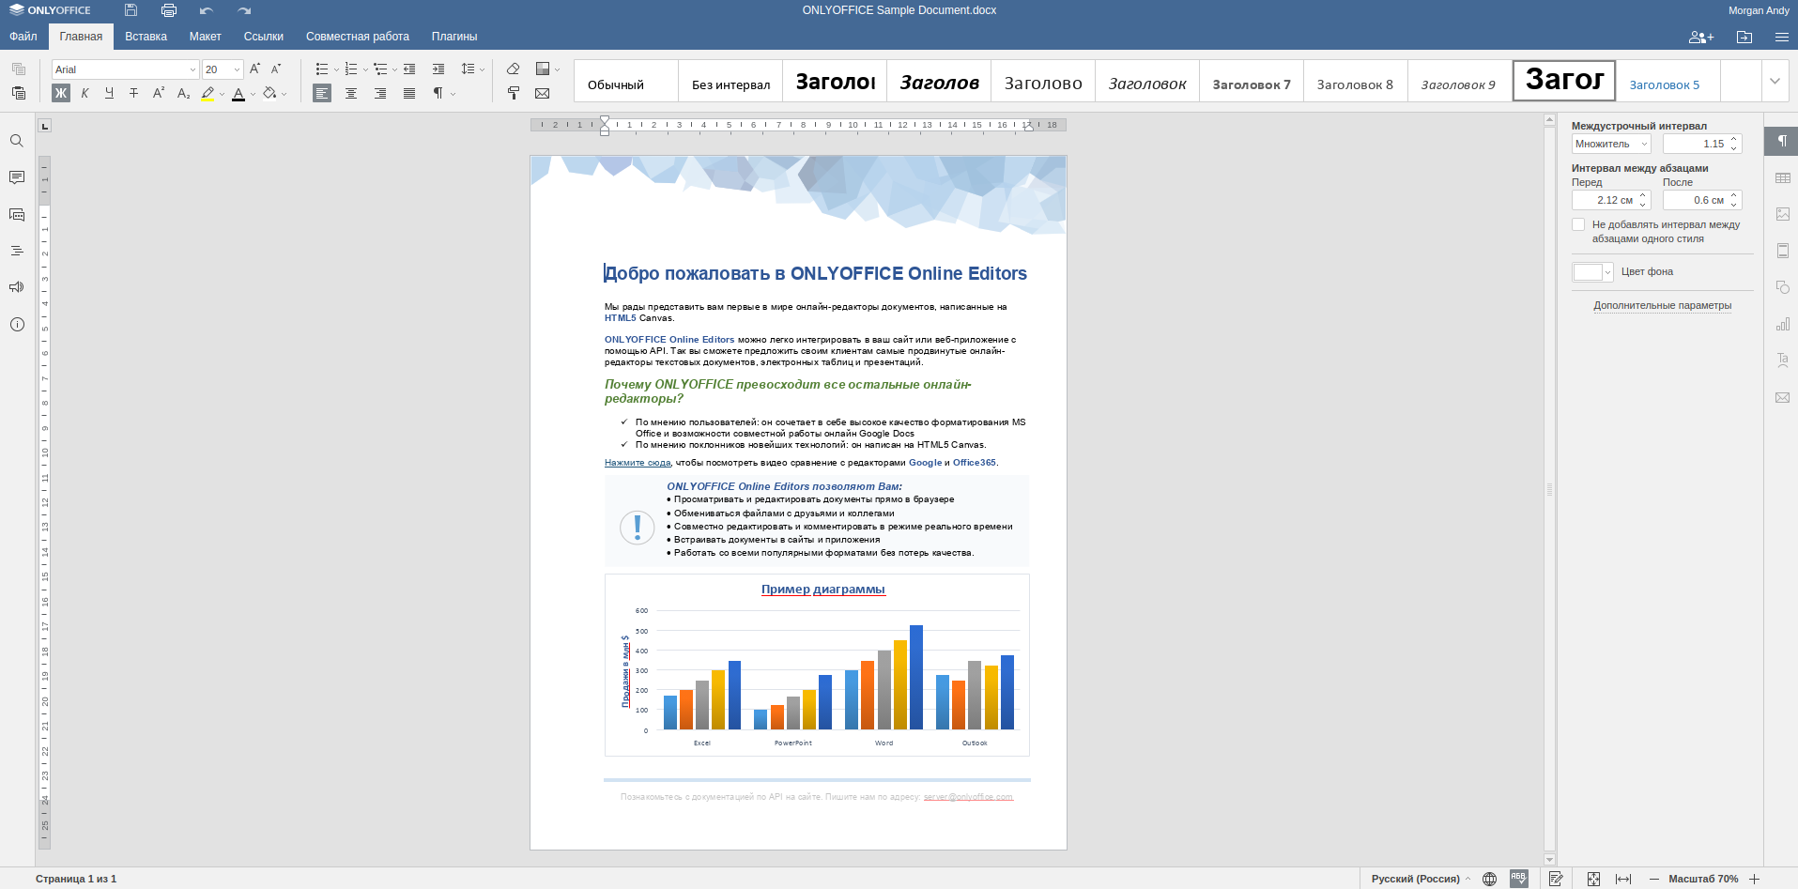Screen dimensions: 1798x889
Task: Toggle bold formatting button Ж
Action: click(61, 93)
